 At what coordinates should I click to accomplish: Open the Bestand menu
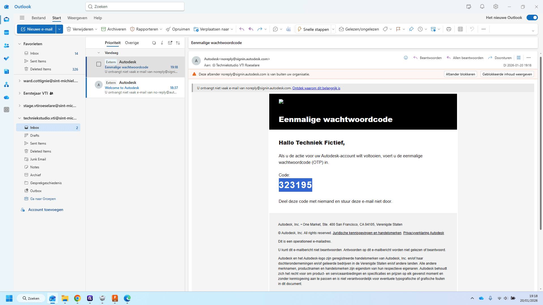[x=38, y=18]
